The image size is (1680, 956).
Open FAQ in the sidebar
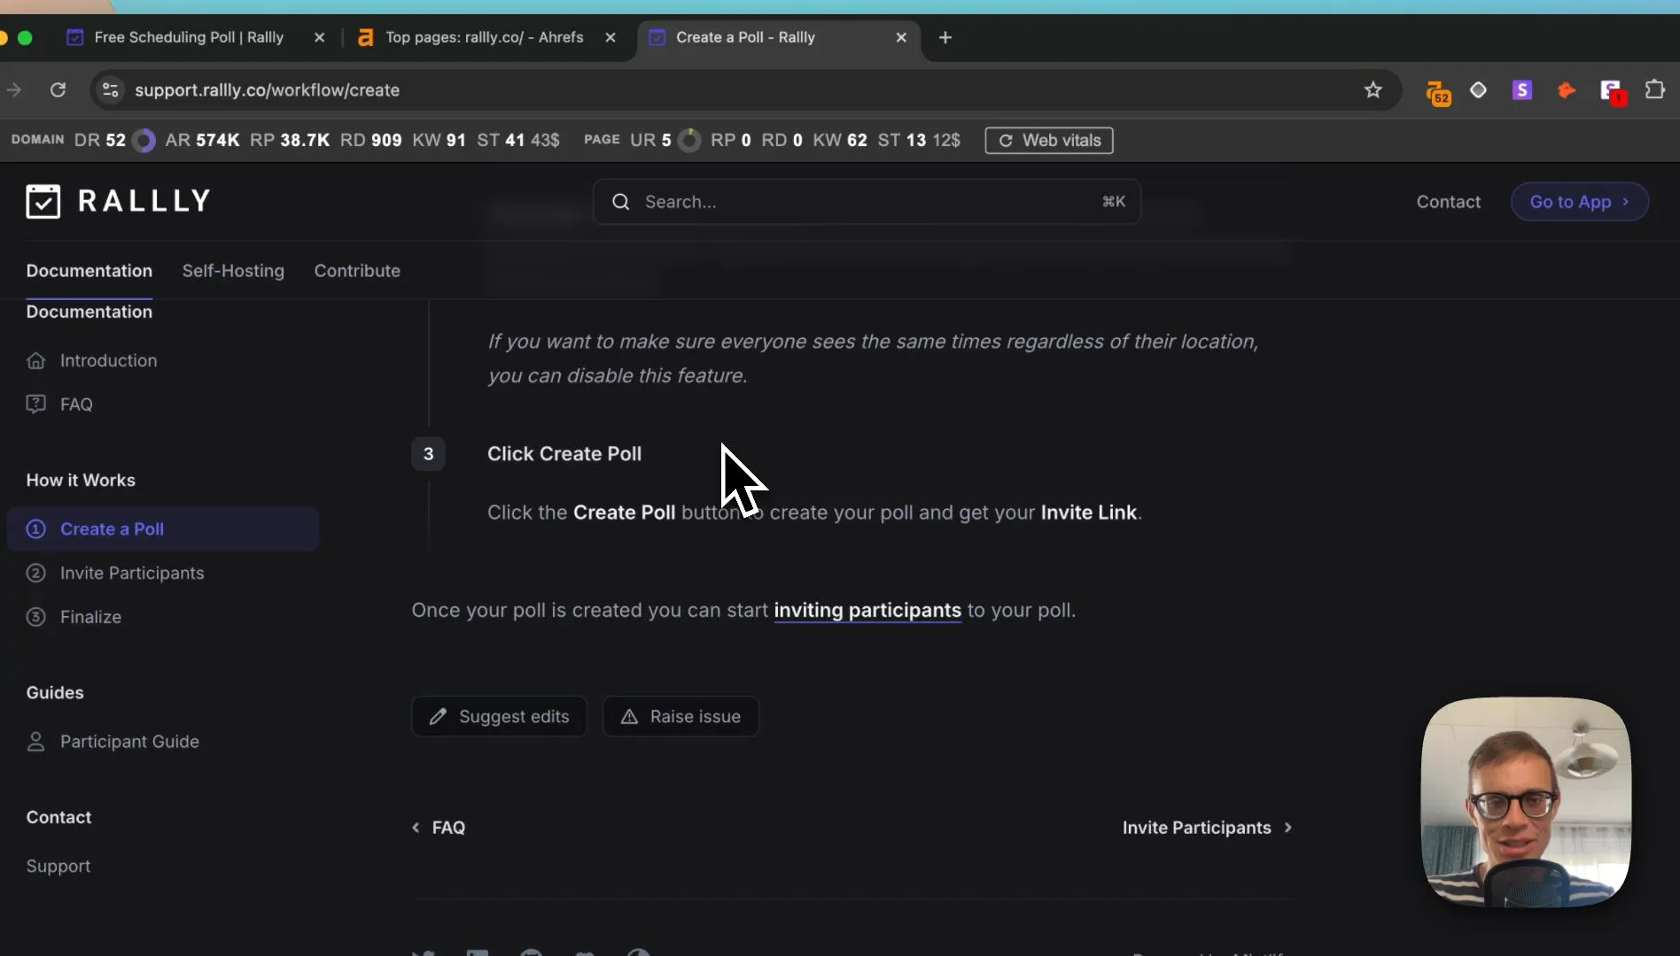[x=76, y=405]
